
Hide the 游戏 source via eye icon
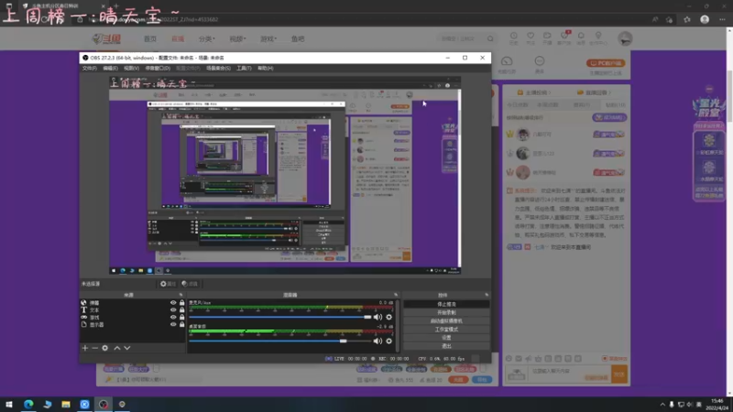click(173, 317)
